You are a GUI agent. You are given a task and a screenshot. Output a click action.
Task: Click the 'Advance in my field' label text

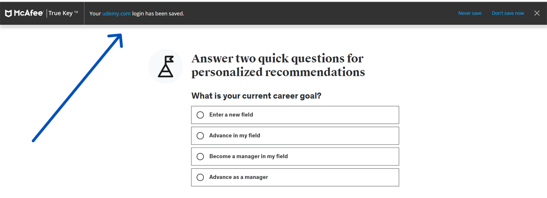(x=234, y=136)
